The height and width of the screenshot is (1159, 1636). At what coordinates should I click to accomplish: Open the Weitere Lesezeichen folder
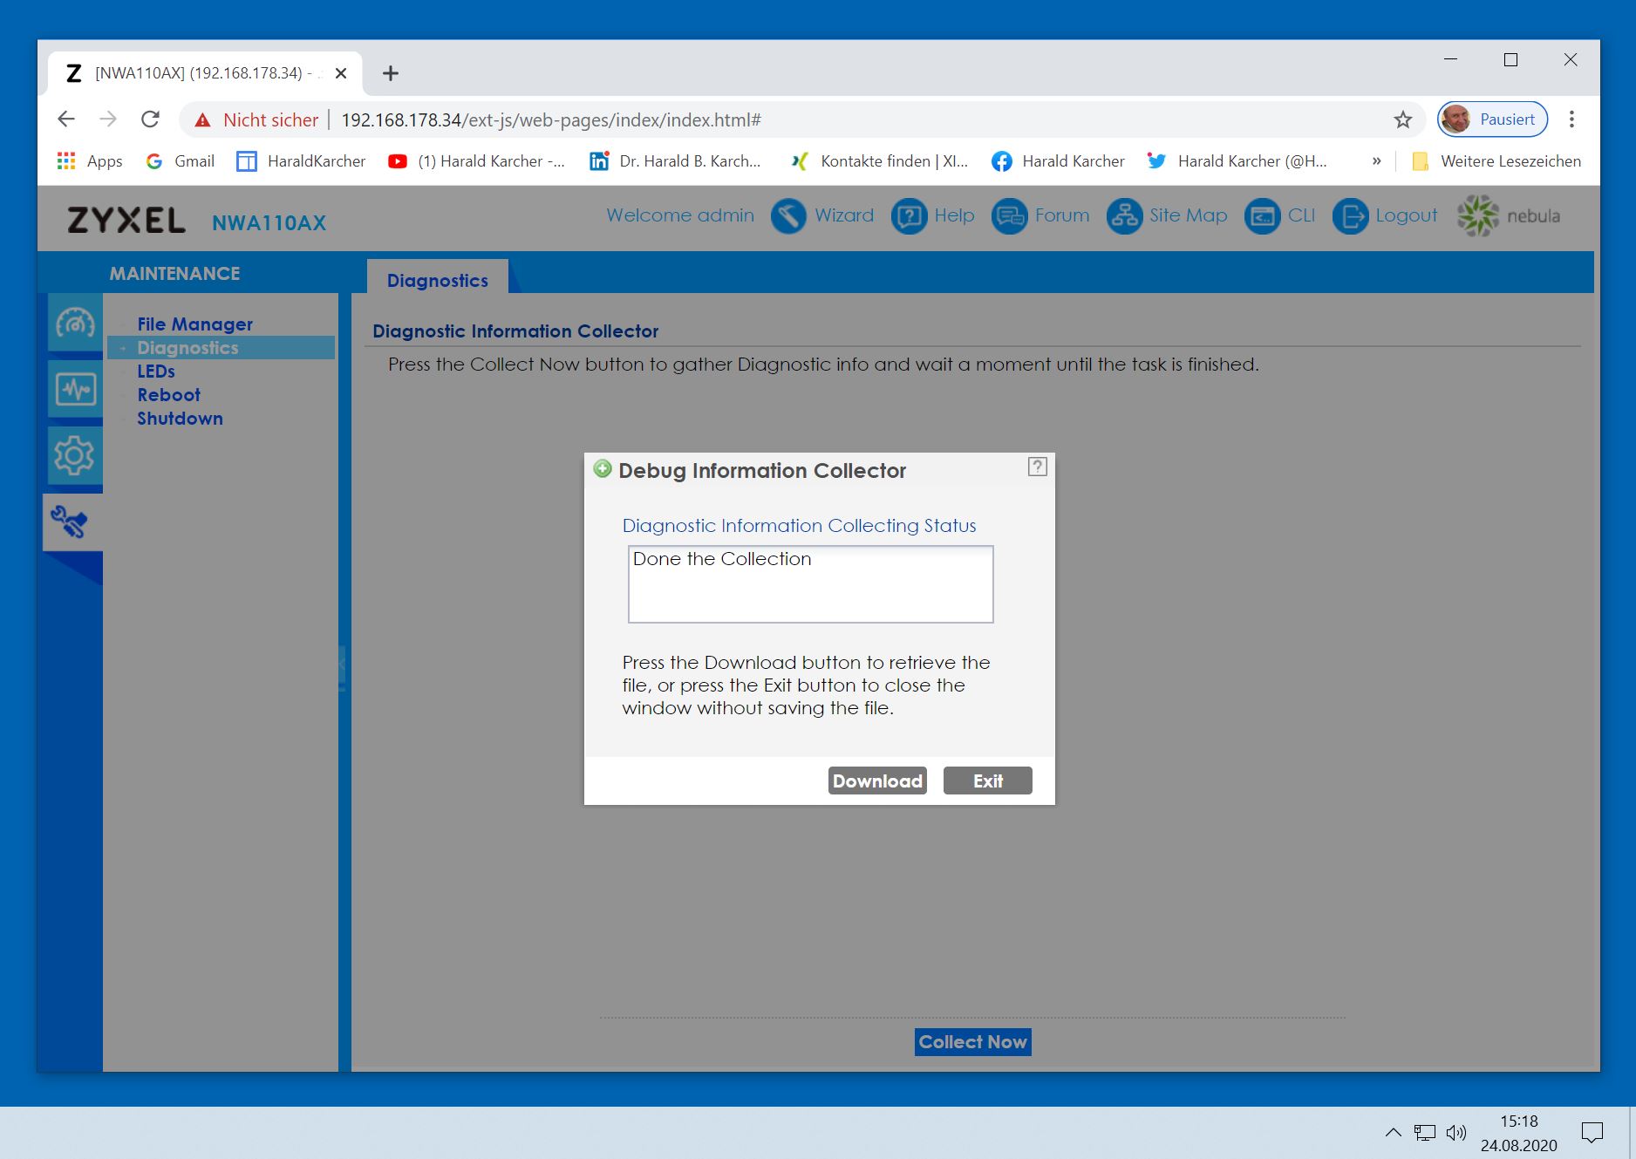[x=1496, y=161]
